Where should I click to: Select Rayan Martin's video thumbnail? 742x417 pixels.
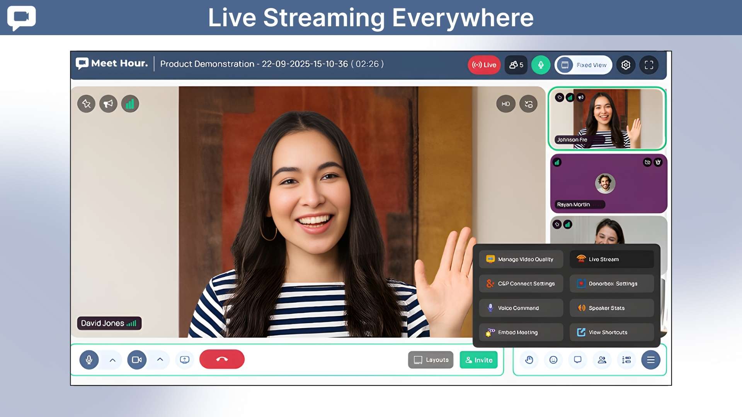(x=608, y=184)
